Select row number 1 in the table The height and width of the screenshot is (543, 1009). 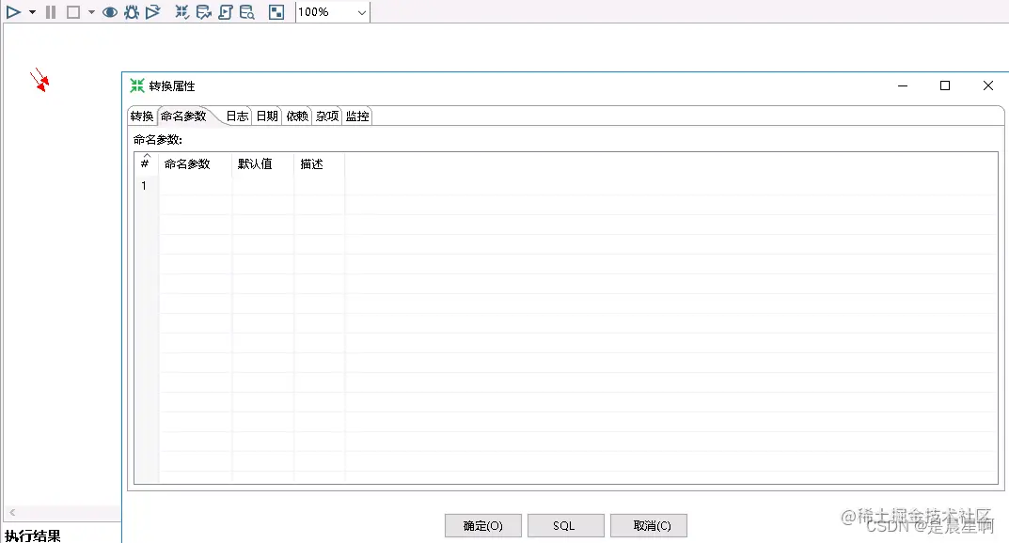tap(144, 186)
